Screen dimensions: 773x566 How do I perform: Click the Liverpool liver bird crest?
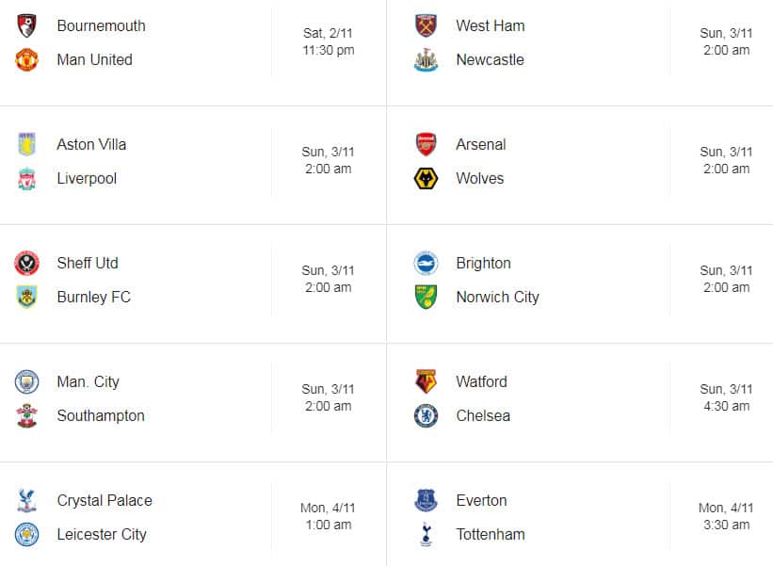[x=26, y=178]
